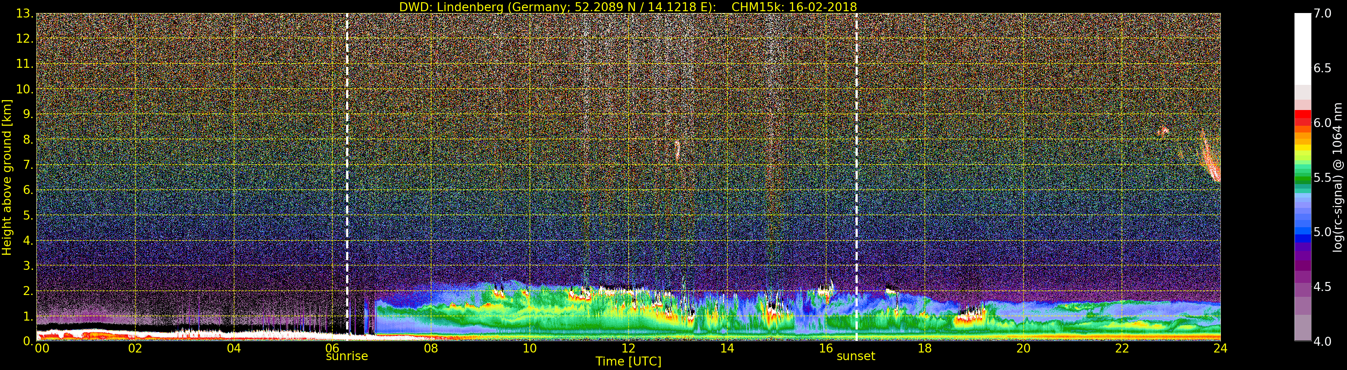Click the colorbar tick label '5.5'
Screen dimensions: 1347x370
pos(1322,177)
